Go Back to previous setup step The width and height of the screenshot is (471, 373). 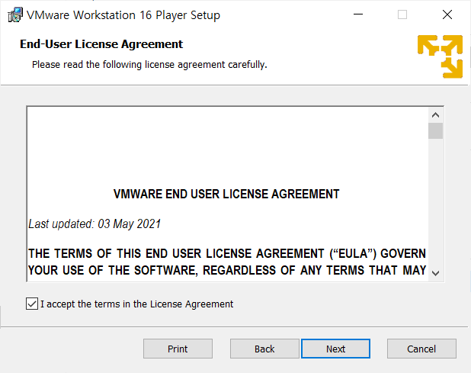(264, 349)
